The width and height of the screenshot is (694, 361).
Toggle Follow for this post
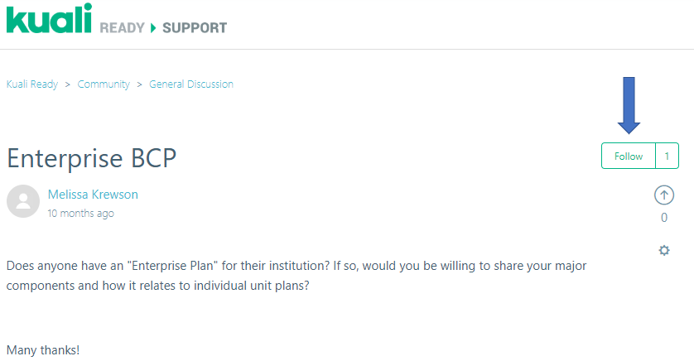tap(629, 156)
